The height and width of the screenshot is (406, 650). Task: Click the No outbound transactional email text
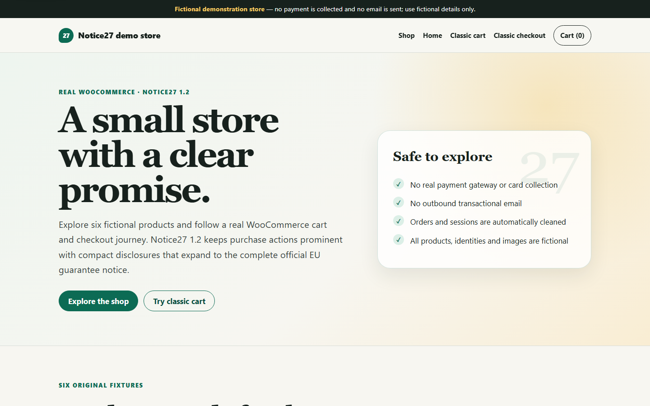pos(466,203)
